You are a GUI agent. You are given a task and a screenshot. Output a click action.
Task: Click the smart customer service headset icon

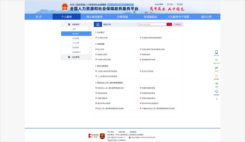pos(216,92)
